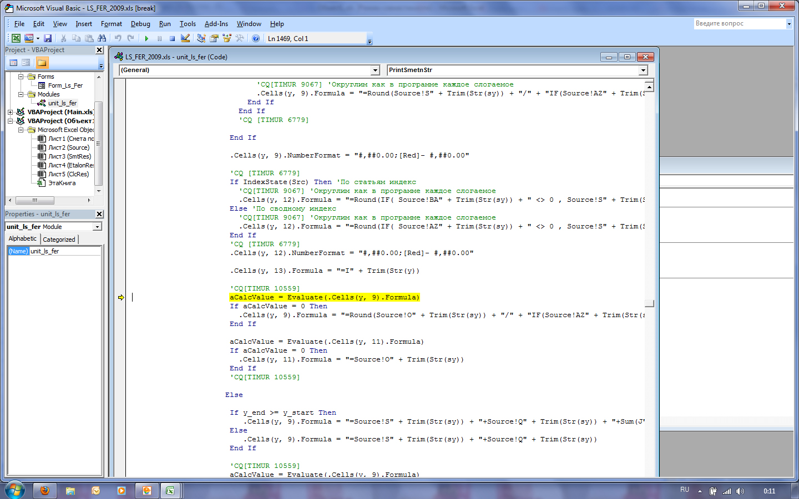Open the Run menu
This screenshot has height=499, width=799.
click(165, 24)
